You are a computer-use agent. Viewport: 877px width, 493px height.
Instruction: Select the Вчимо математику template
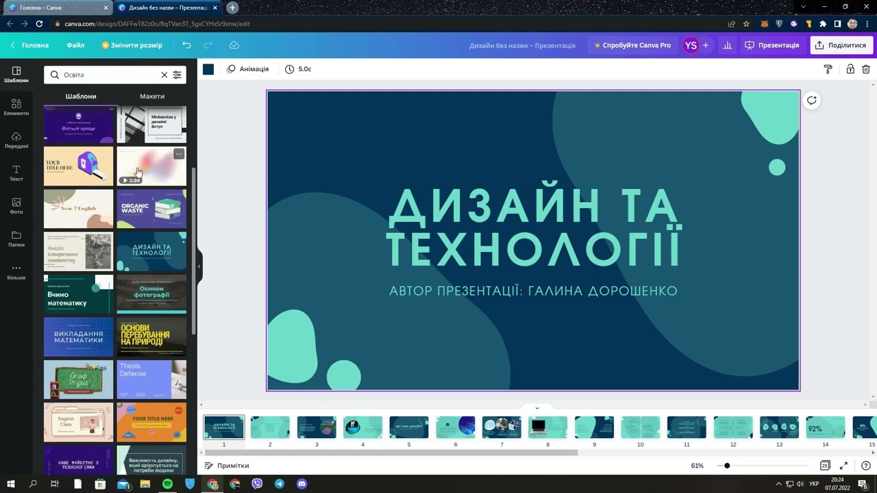pos(78,294)
